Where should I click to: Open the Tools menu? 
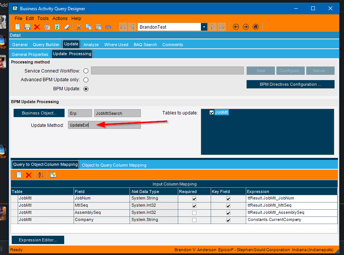[x=43, y=19]
